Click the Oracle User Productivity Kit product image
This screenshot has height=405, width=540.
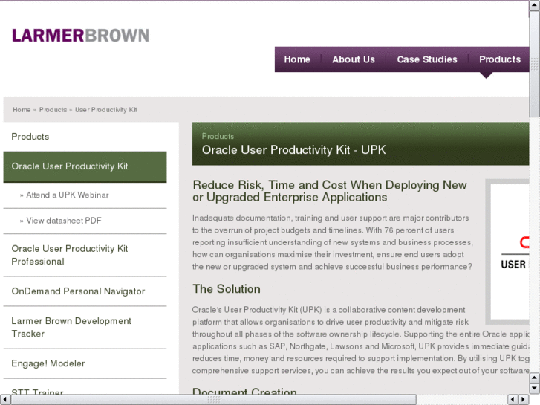point(507,252)
